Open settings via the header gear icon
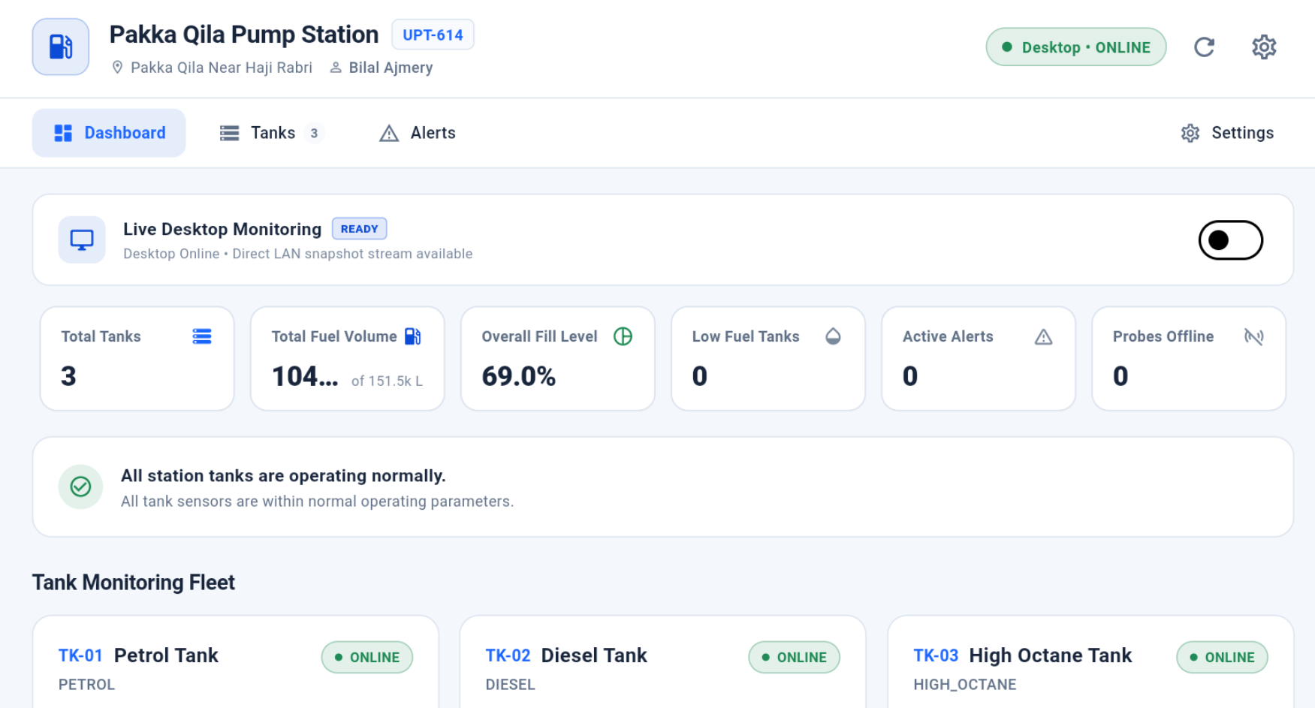The image size is (1315, 708). 1264,47
